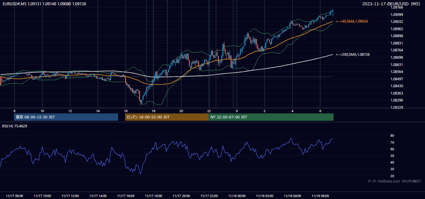Screen dimensions: 425x199
Task: Click the 11/17 12:00 date label
Action: tap(70, 196)
